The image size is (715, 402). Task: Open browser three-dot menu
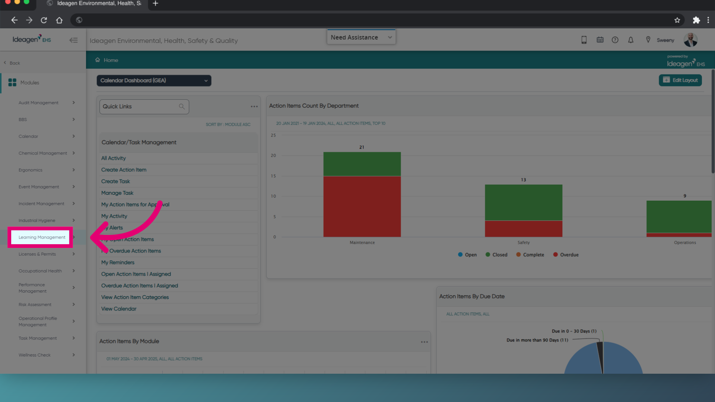[x=708, y=20]
